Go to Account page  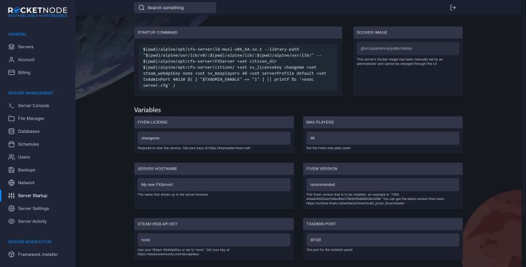(x=26, y=59)
